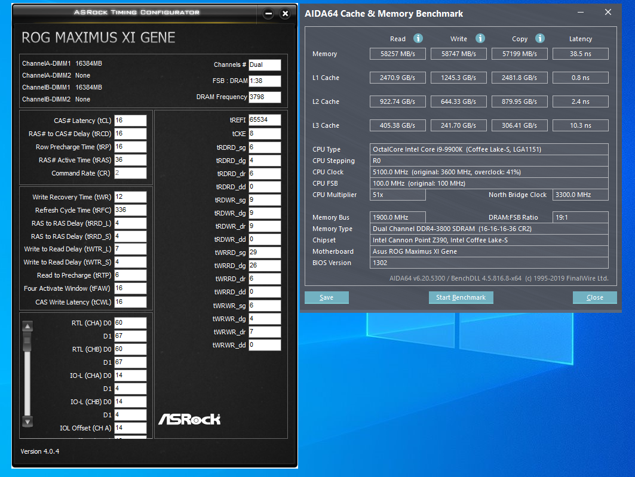The height and width of the screenshot is (477, 635).
Task: Click the Four Activate Window (tFAW) field
Action: (x=130, y=288)
